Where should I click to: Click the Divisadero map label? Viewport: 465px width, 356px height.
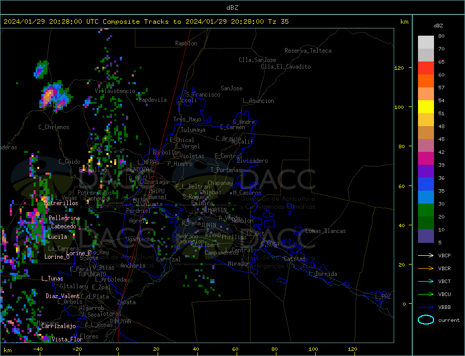[x=252, y=161]
